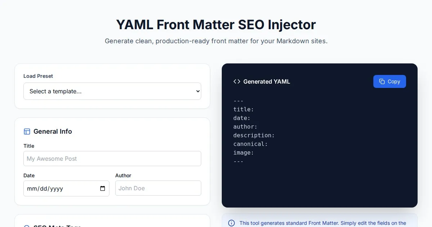
Task: Click the "description:" line in YAML output
Action: point(254,135)
